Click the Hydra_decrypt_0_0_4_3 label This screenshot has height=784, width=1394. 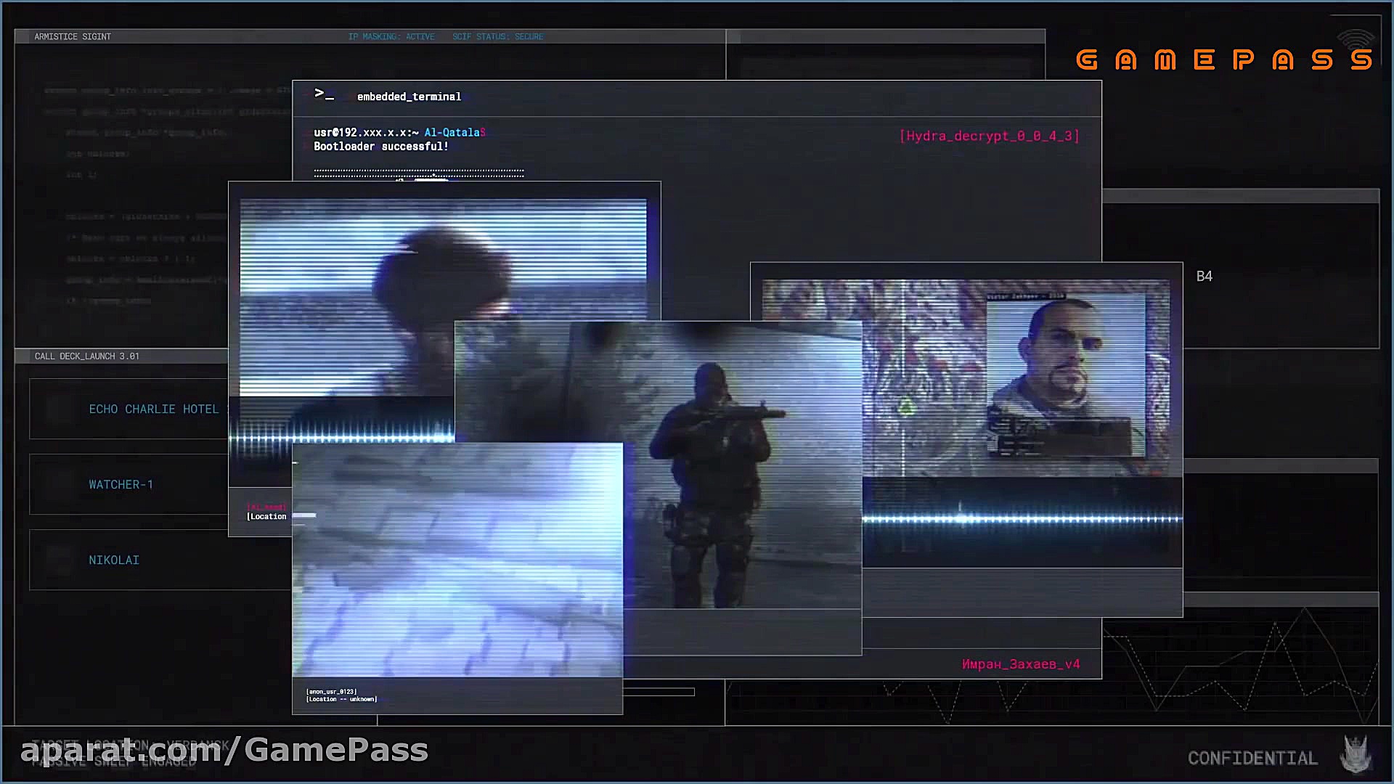tap(990, 136)
